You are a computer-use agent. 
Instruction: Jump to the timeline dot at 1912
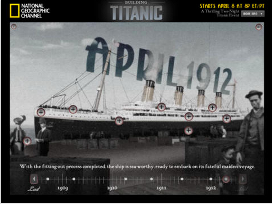[211, 179]
